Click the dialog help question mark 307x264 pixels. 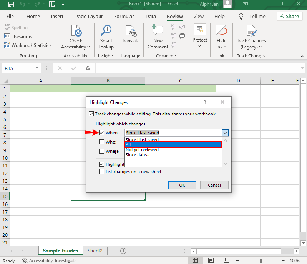(205, 102)
